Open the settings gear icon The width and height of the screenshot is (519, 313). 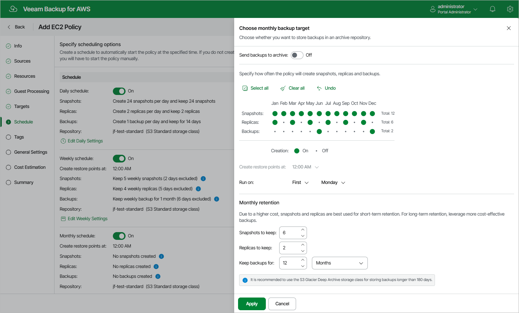pos(510,9)
